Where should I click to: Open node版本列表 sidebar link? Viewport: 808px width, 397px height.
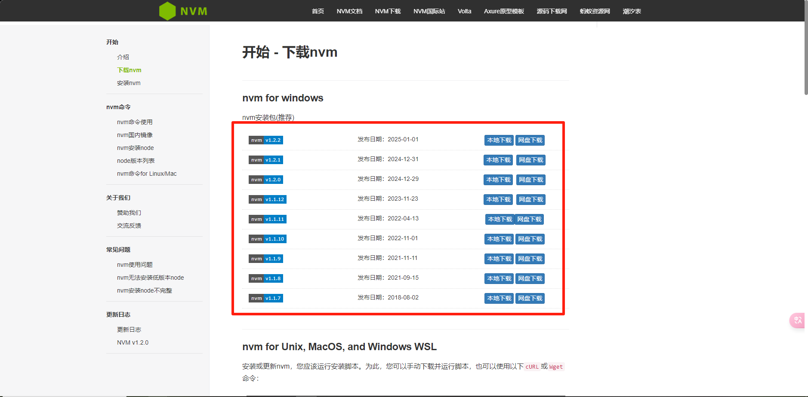tap(136, 161)
